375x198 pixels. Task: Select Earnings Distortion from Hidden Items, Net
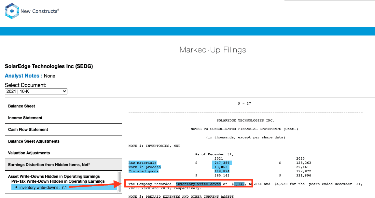coord(63,165)
